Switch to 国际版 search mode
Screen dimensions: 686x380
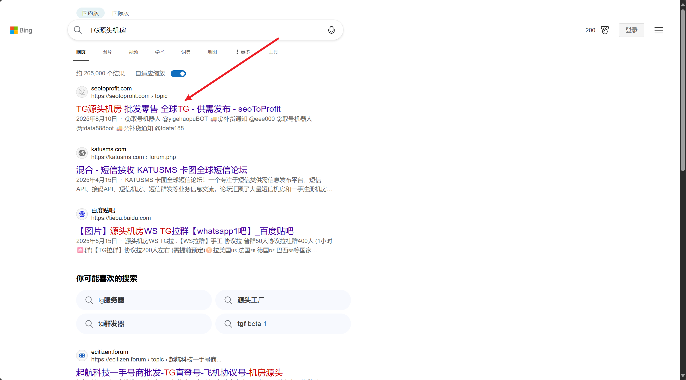point(120,13)
